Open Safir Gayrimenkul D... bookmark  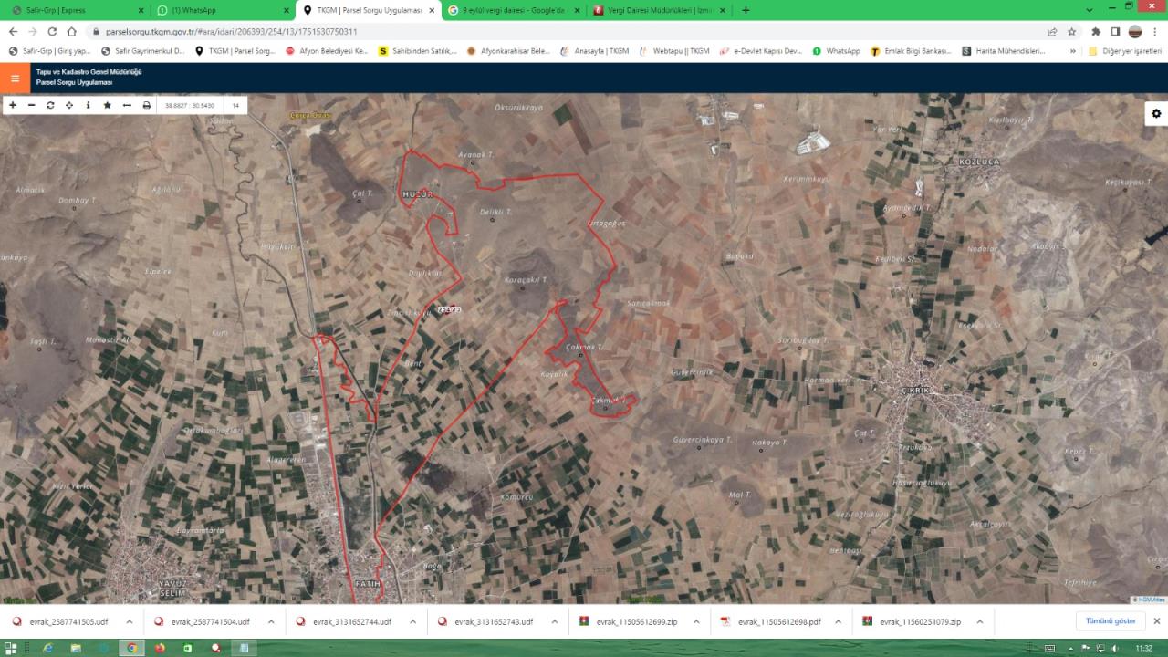coord(142,51)
